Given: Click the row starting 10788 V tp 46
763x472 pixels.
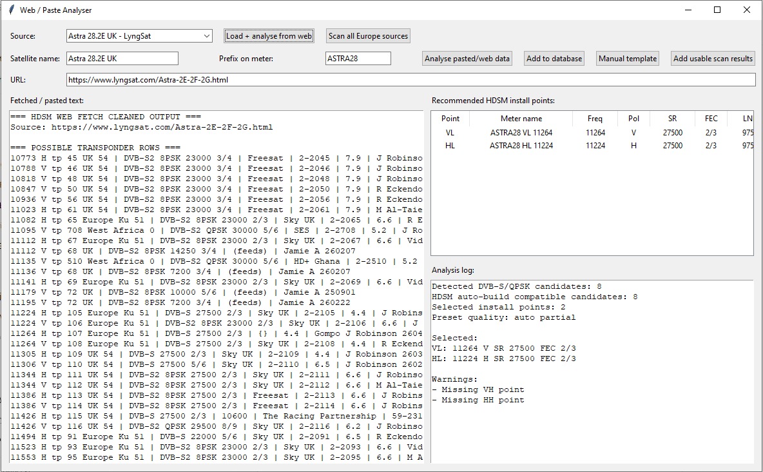Looking at the screenshot, I should pos(217,168).
